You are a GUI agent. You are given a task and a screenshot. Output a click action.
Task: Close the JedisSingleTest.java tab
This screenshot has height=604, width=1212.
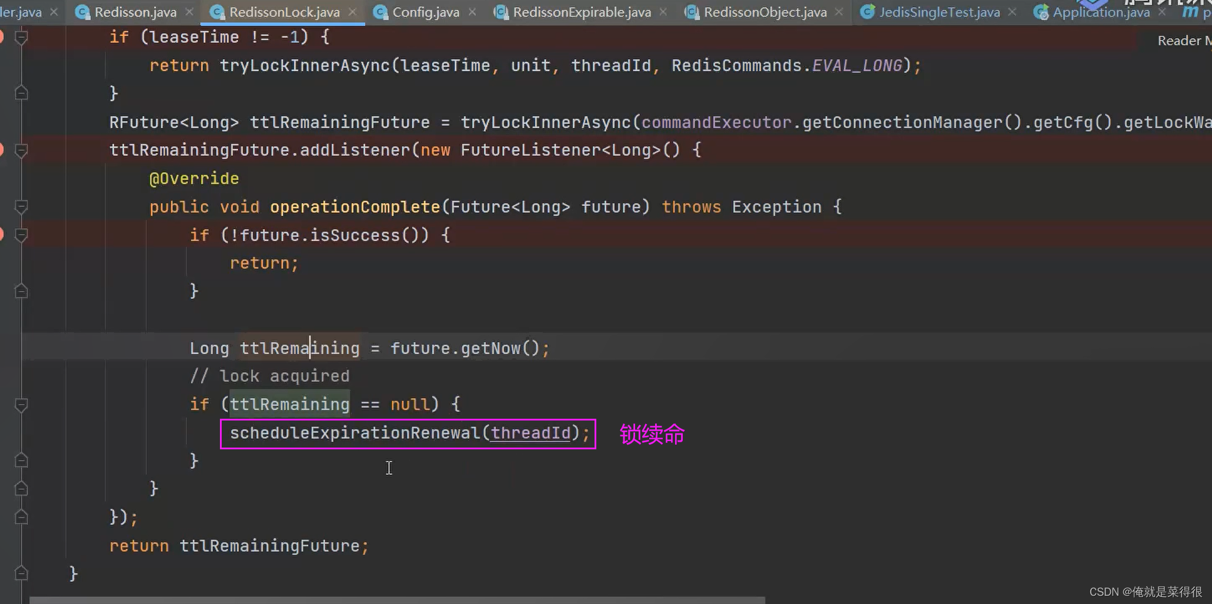point(1012,12)
